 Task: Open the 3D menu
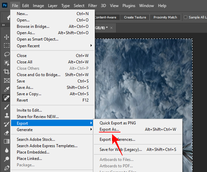pos(103,6)
